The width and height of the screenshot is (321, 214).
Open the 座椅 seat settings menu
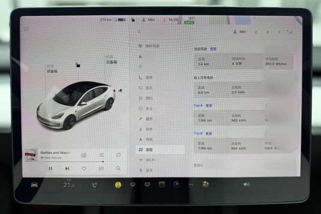coord(146,77)
